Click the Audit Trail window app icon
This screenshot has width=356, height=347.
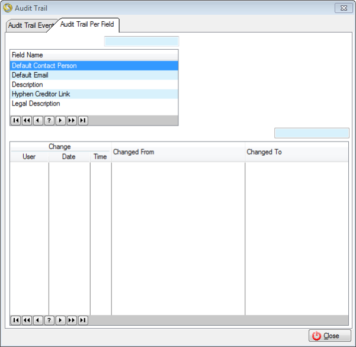[8, 8]
